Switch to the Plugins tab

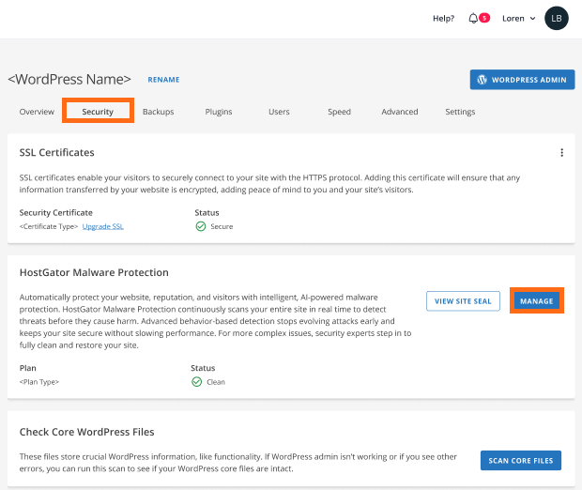(x=219, y=112)
